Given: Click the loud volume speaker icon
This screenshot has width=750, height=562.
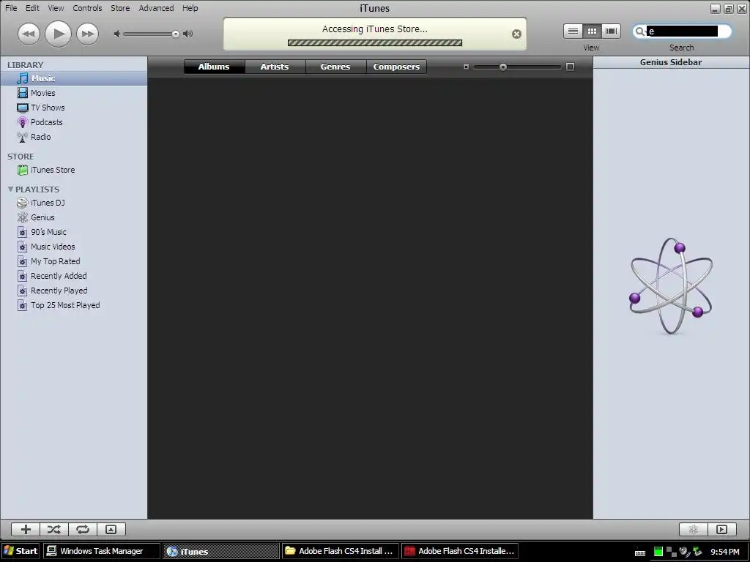Looking at the screenshot, I should pyautogui.click(x=188, y=34).
